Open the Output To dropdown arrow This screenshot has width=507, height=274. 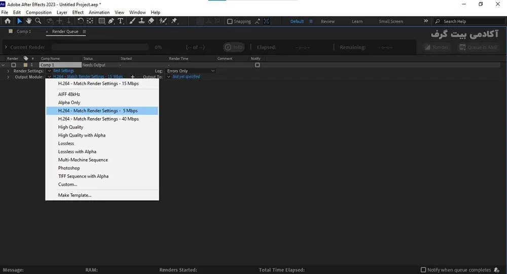(168, 77)
